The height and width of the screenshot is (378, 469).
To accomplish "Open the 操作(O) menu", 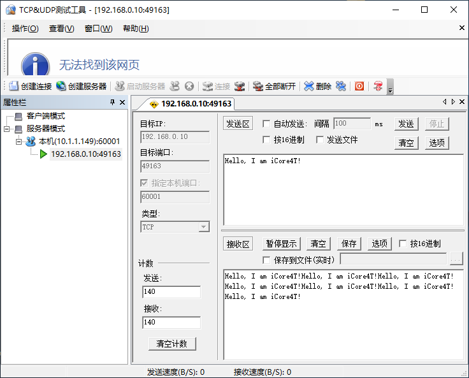I will point(25,28).
